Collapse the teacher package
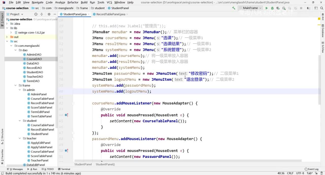Image resolution: width=325 pixels, height=175 pixels. coord(20,138)
